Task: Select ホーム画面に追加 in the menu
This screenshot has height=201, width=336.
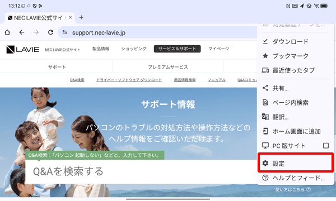Action: pos(296,131)
